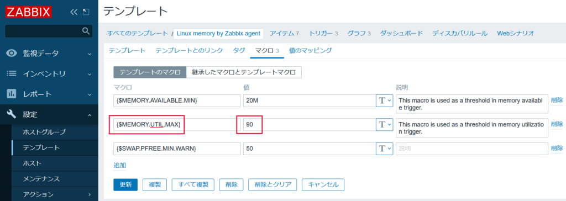Screen dimensions: 566x201
Task: Hide the sidebar using the window icon
Action: pos(86,12)
